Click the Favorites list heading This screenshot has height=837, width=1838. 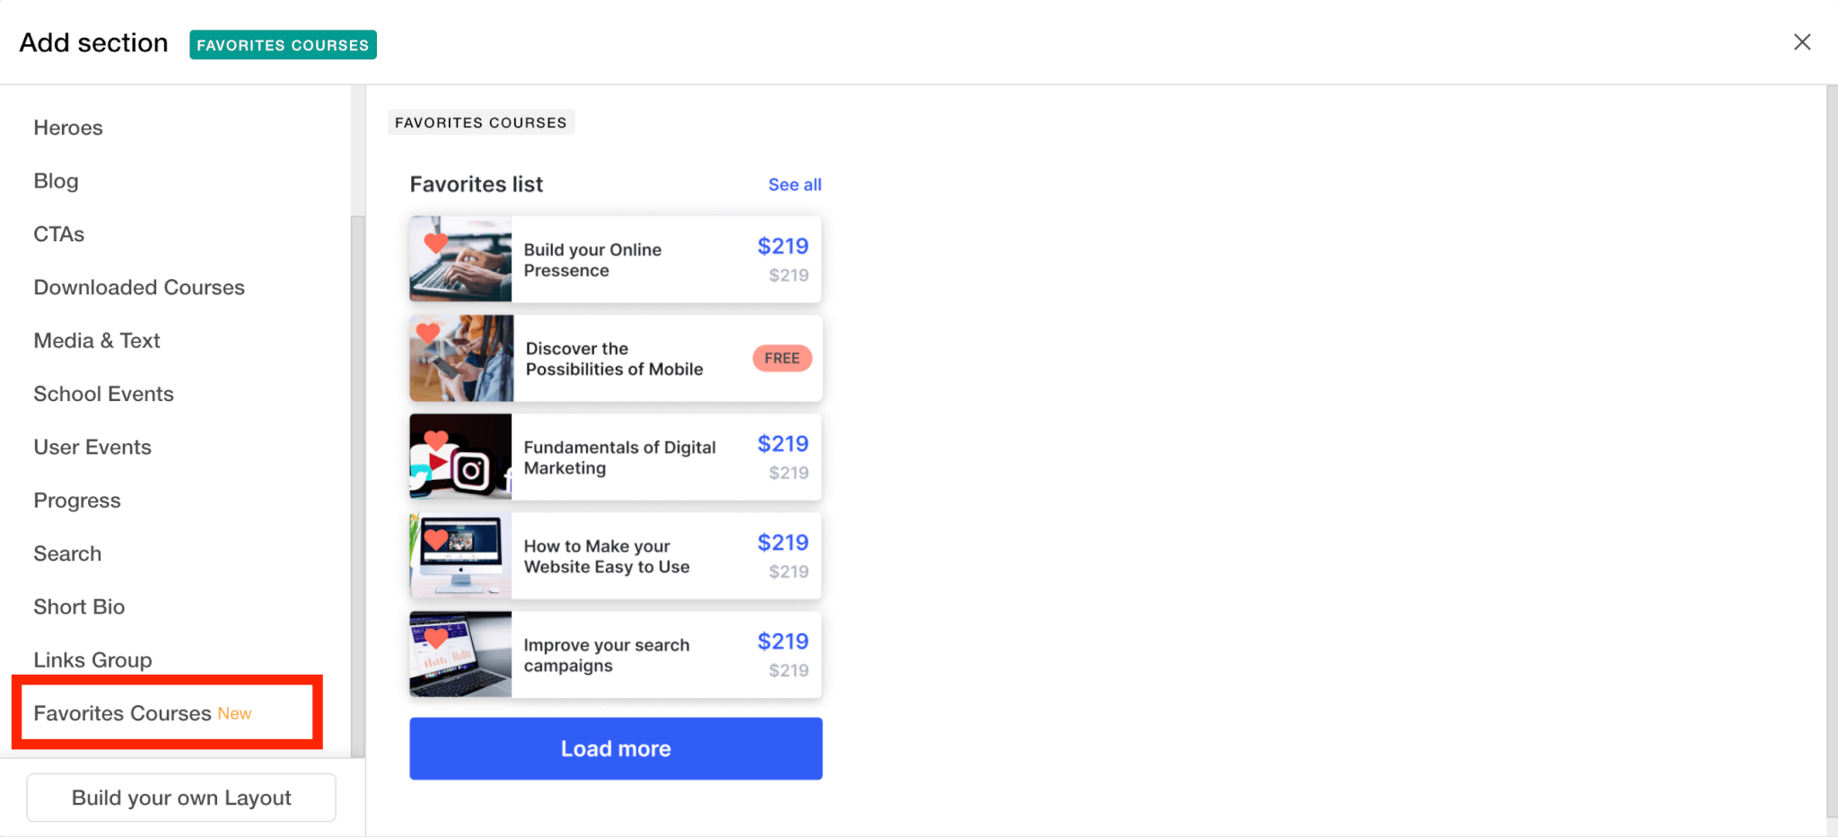(477, 184)
